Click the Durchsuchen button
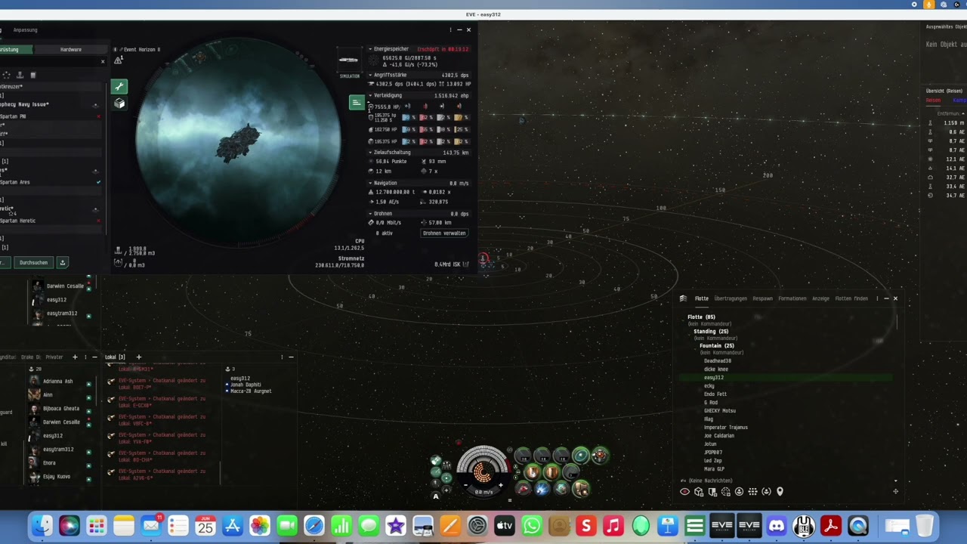967x544 pixels. pos(33,262)
